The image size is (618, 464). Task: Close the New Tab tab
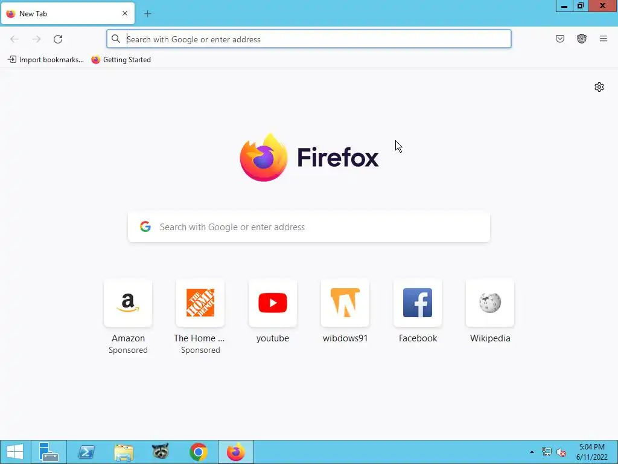125,13
